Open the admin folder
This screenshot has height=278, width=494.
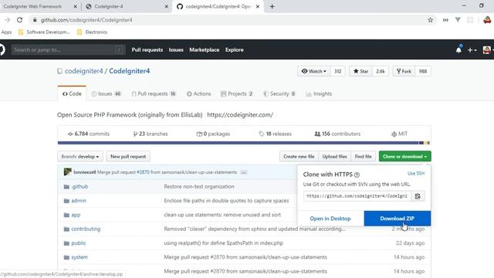pyautogui.click(x=79, y=201)
